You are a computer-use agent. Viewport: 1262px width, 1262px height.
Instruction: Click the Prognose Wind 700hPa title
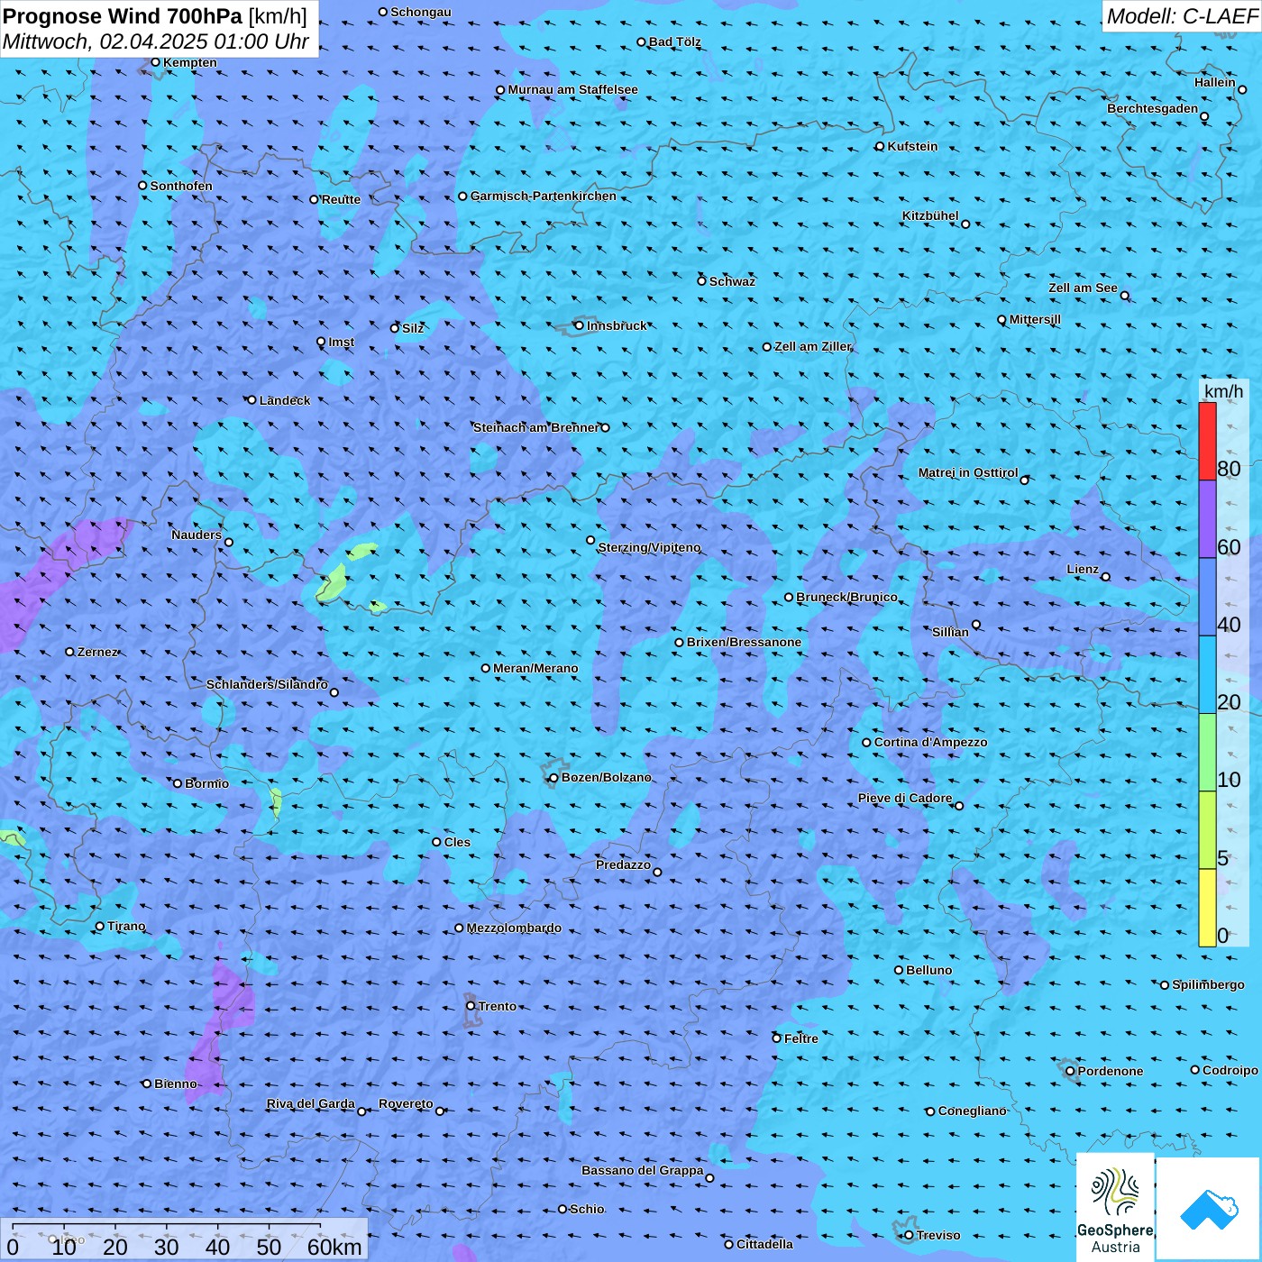[155, 16]
